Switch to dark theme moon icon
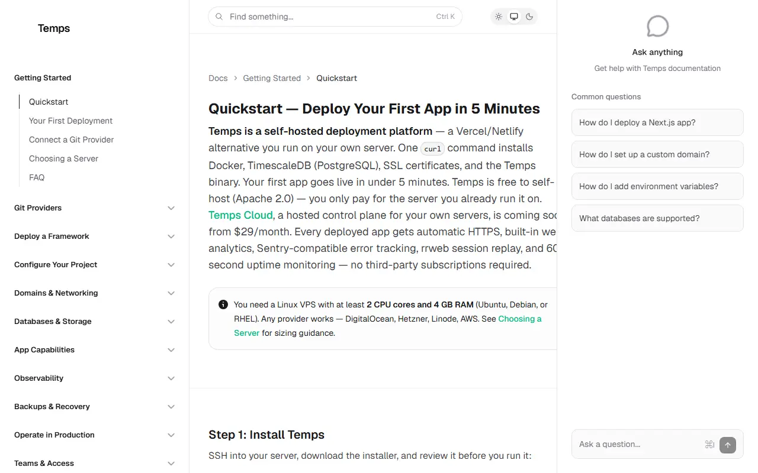The width and height of the screenshot is (758, 473). point(529,17)
